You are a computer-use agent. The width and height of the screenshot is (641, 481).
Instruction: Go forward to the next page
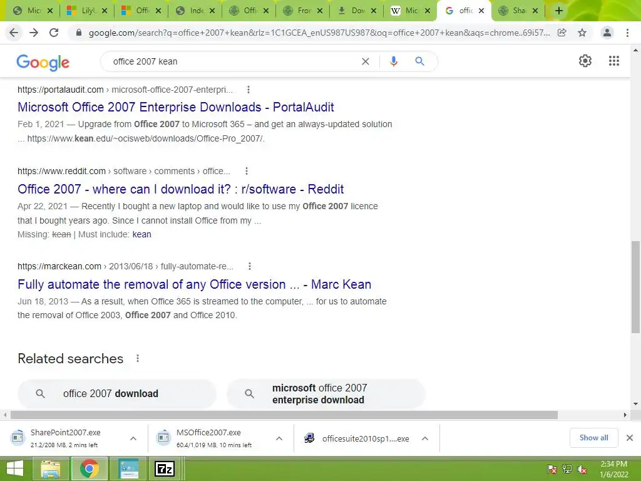pos(34,33)
